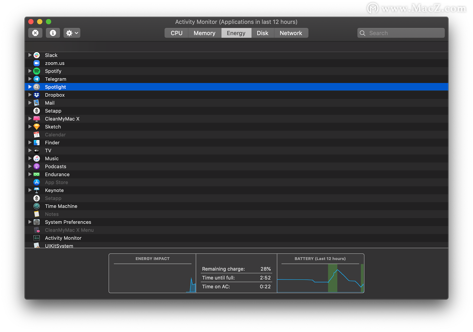Click the zoom.us app icon
473x332 pixels.
pyautogui.click(x=37, y=63)
